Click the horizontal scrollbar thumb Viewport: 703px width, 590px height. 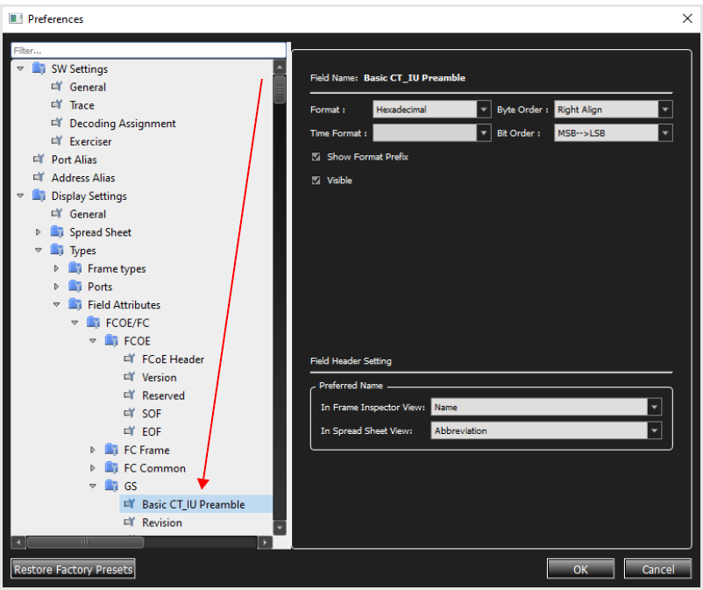[85, 542]
